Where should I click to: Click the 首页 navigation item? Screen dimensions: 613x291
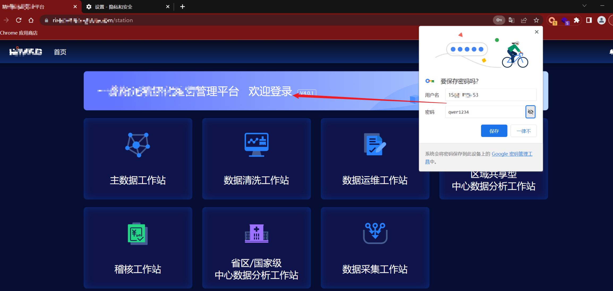pyautogui.click(x=60, y=52)
